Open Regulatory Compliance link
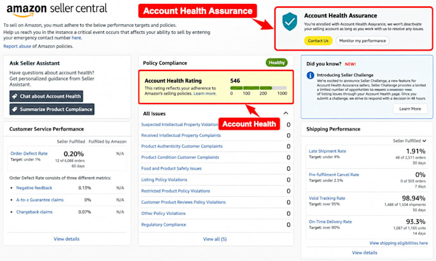The height and width of the screenshot is (261, 436). coord(163,225)
